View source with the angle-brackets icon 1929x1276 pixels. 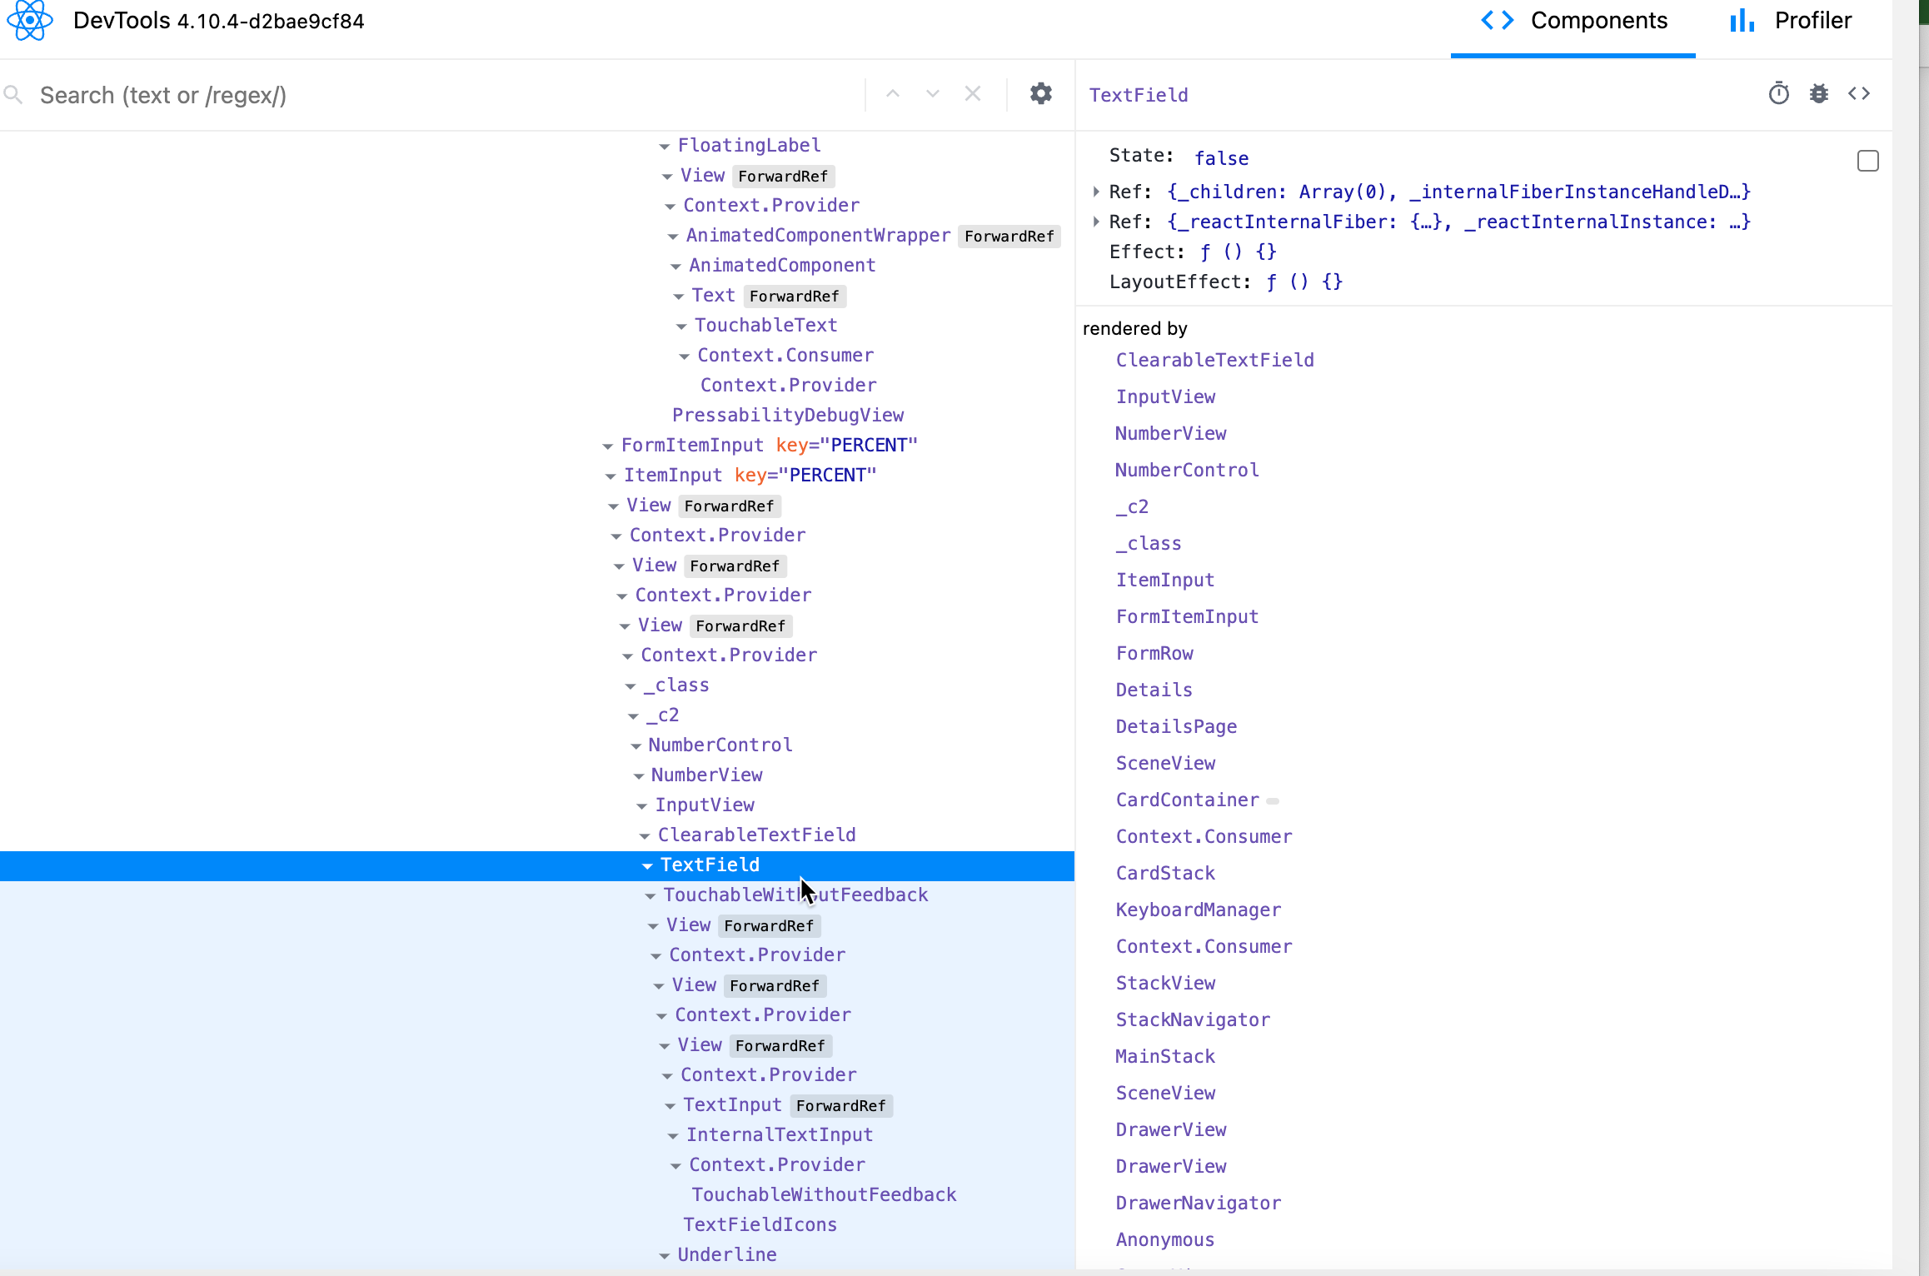tap(1859, 93)
